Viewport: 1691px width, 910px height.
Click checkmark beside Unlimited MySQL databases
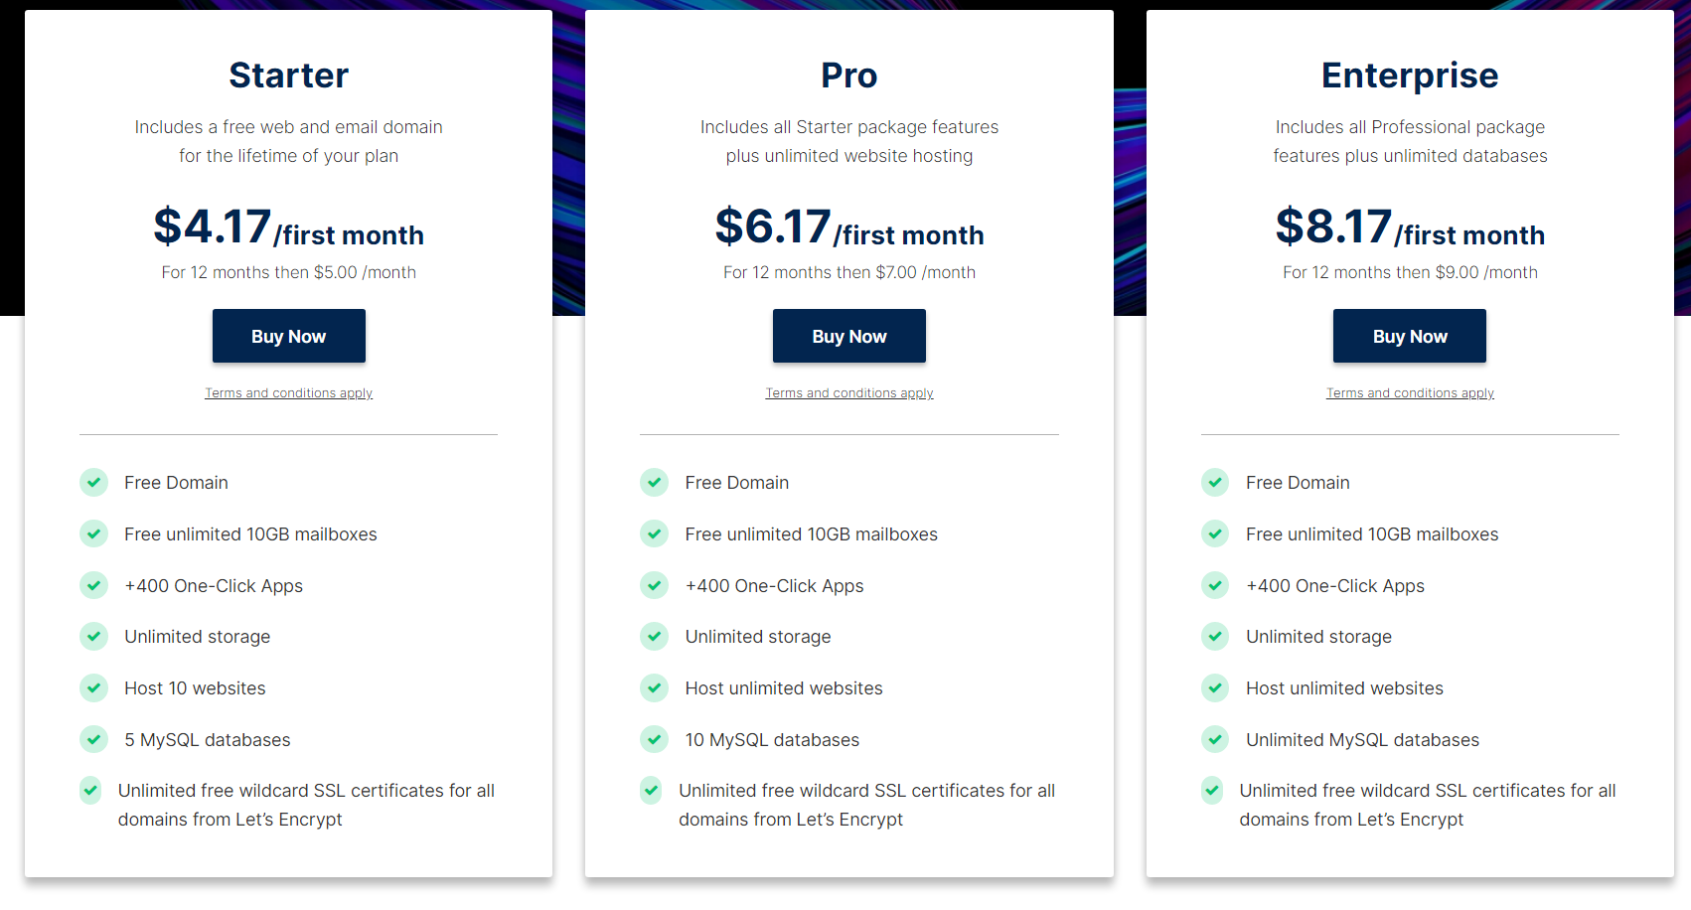tap(1214, 739)
